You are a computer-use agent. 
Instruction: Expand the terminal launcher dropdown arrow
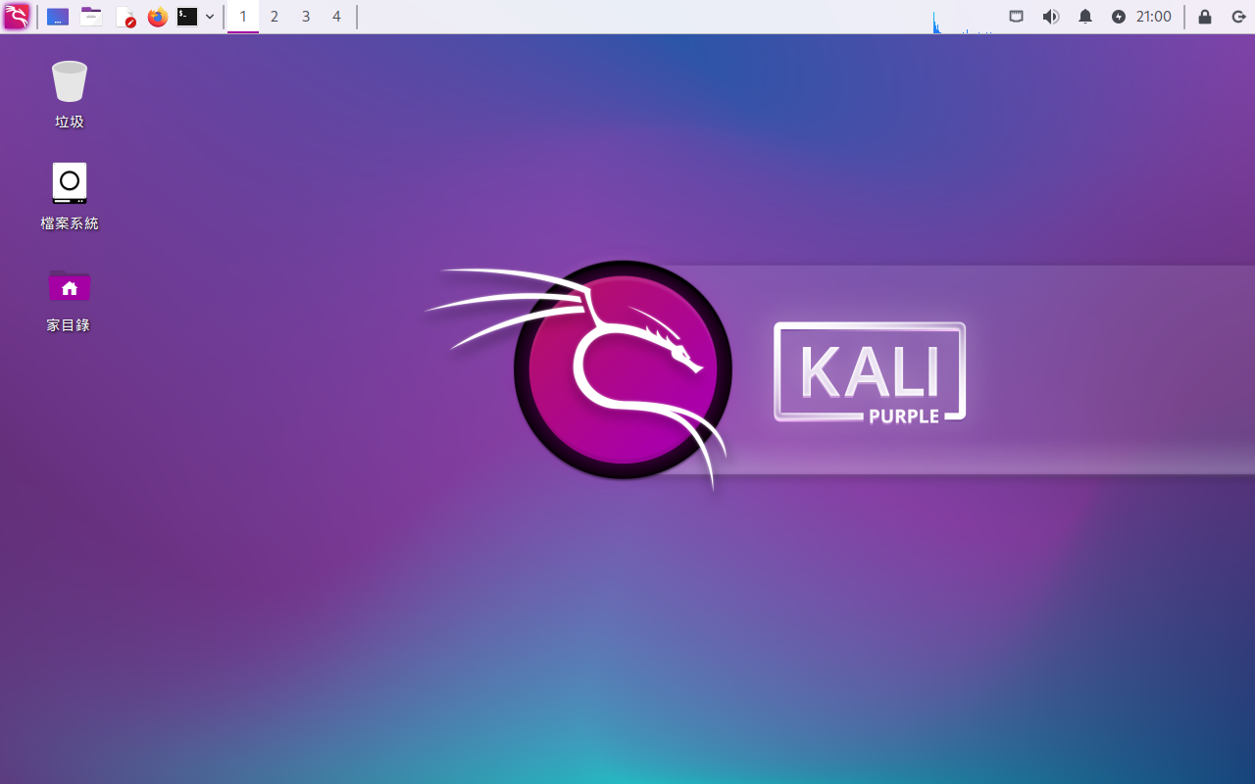[210, 17]
